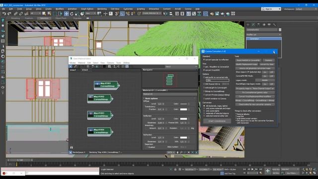Click the Bitmap > CoronaBitmap button
This screenshot has height=179, width=318.
coord(245,100)
